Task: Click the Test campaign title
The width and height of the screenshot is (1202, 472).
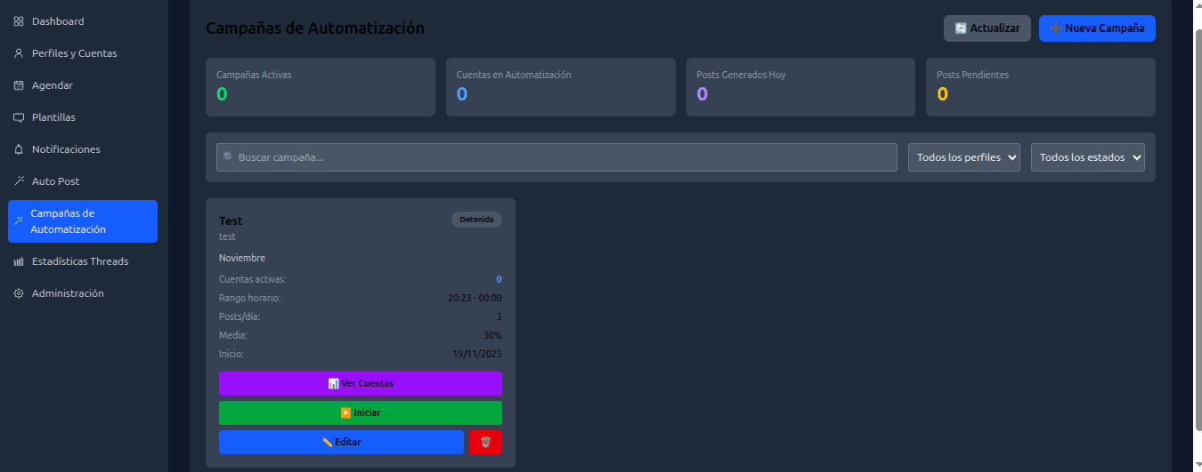Action: (231, 220)
